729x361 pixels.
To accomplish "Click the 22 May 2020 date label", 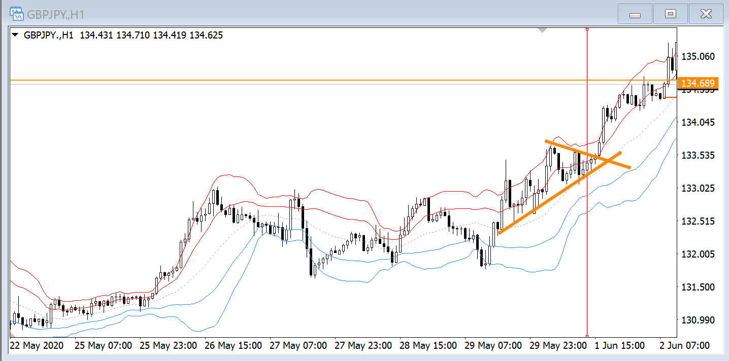I will [37, 346].
